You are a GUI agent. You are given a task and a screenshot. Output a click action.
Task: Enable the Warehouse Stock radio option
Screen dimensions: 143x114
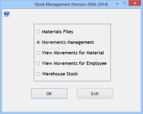(x=38, y=74)
